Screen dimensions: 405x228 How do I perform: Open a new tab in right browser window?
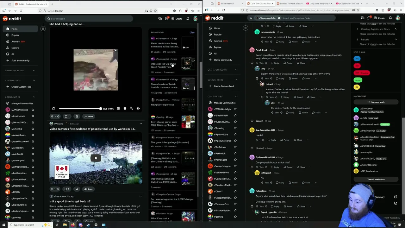pos(367,3)
